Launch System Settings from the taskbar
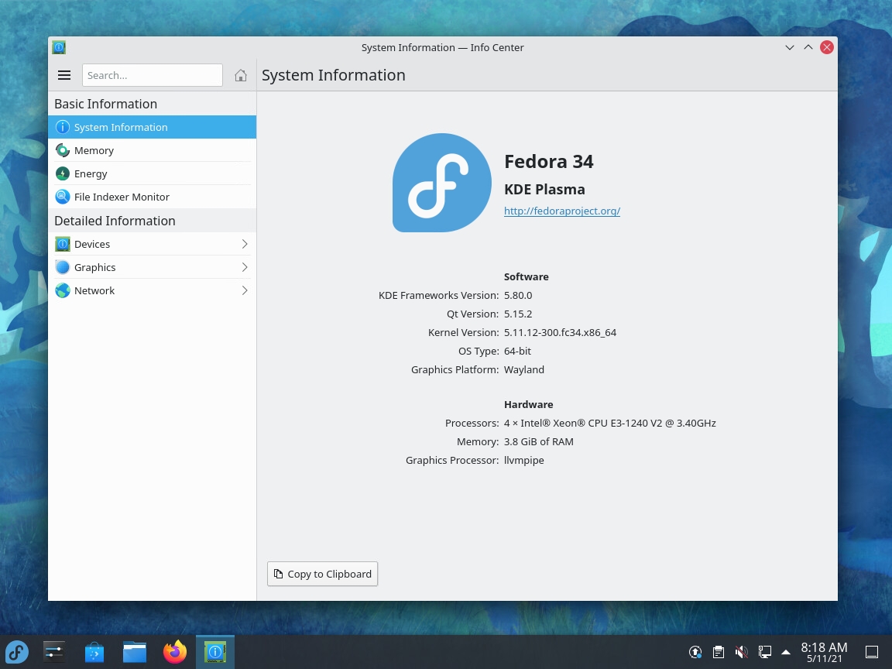The height and width of the screenshot is (669, 892). pos(53,651)
